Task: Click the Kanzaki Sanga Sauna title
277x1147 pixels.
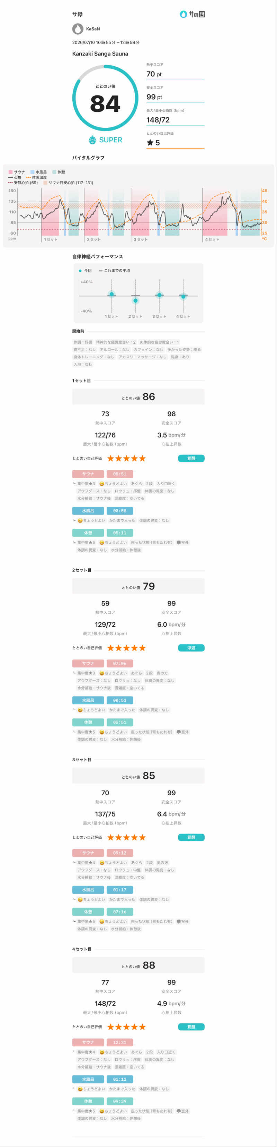Action: point(100,54)
